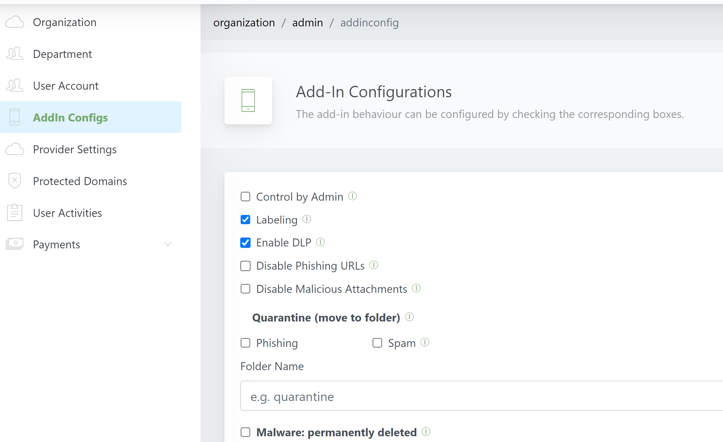The width and height of the screenshot is (723, 442).
Task: Go to User Account menu item
Action: point(66,86)
